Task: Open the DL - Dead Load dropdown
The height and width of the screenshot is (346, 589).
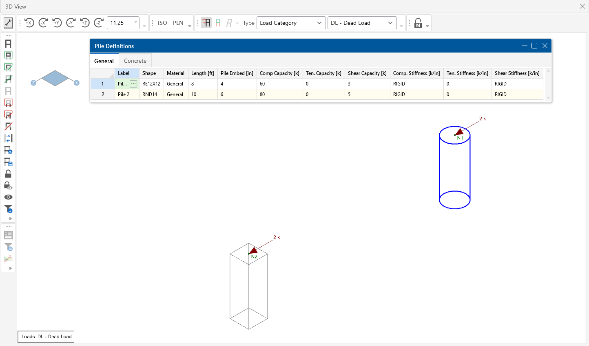Action: (361, 23)
